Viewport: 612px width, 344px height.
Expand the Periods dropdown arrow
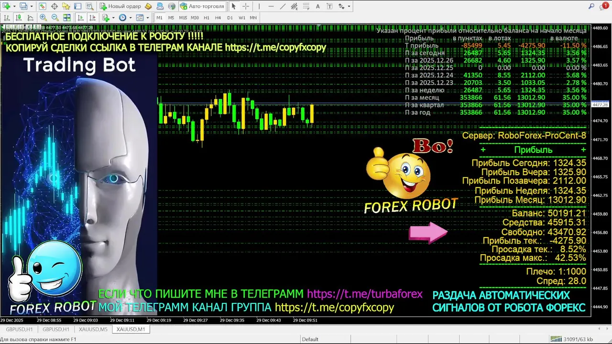(131, 18)
